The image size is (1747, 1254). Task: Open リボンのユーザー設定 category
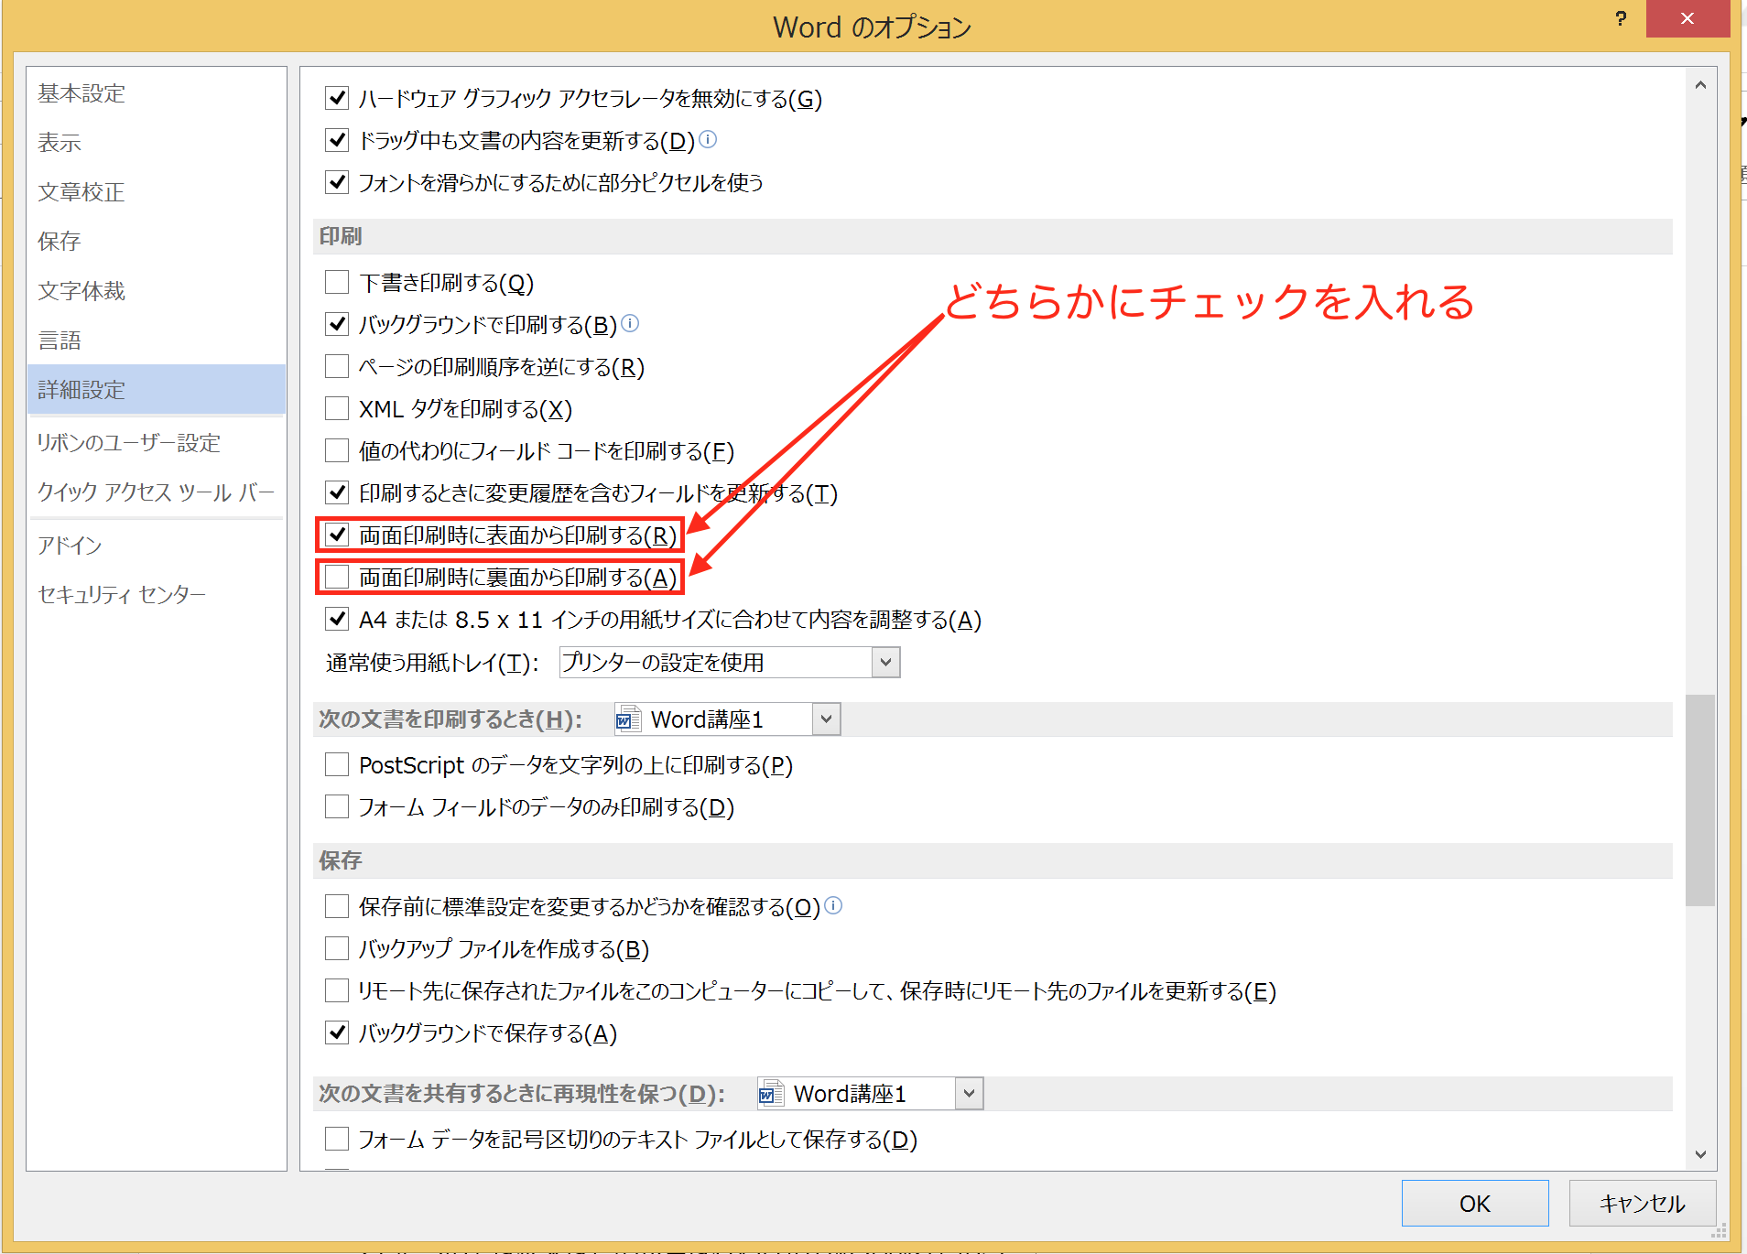click(157, 442)
